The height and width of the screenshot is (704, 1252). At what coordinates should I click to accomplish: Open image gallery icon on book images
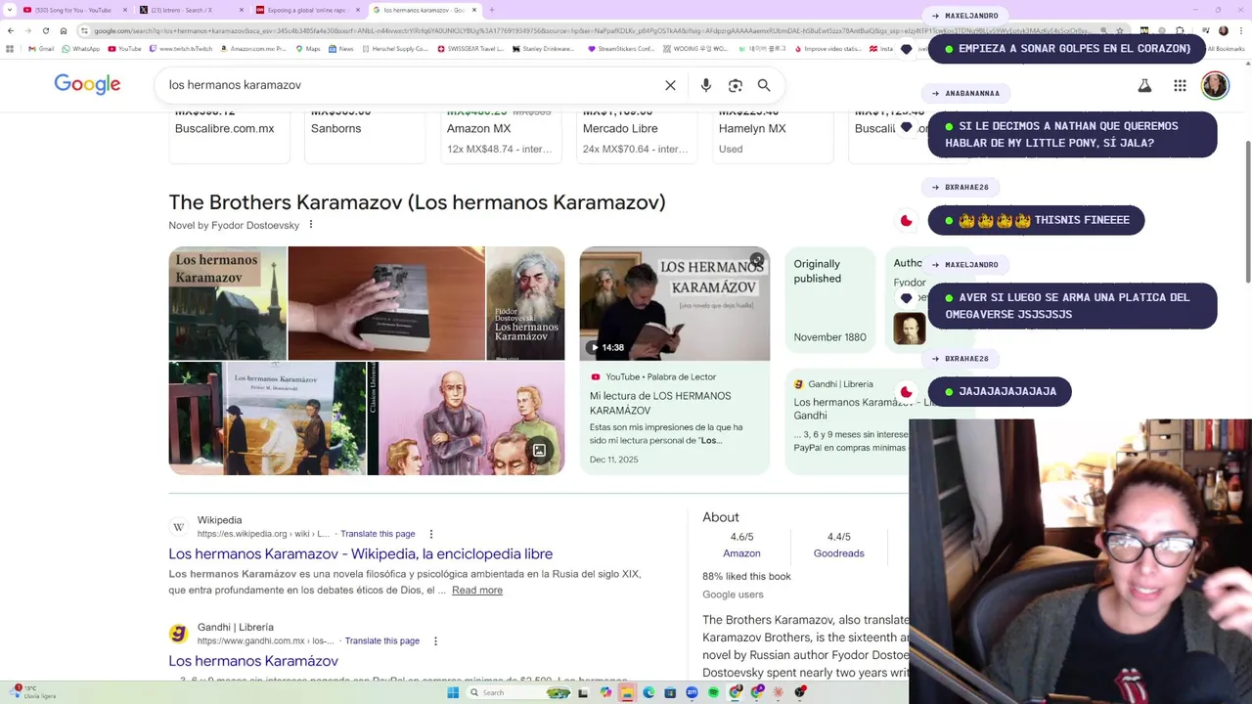click(x=539, y=450)
